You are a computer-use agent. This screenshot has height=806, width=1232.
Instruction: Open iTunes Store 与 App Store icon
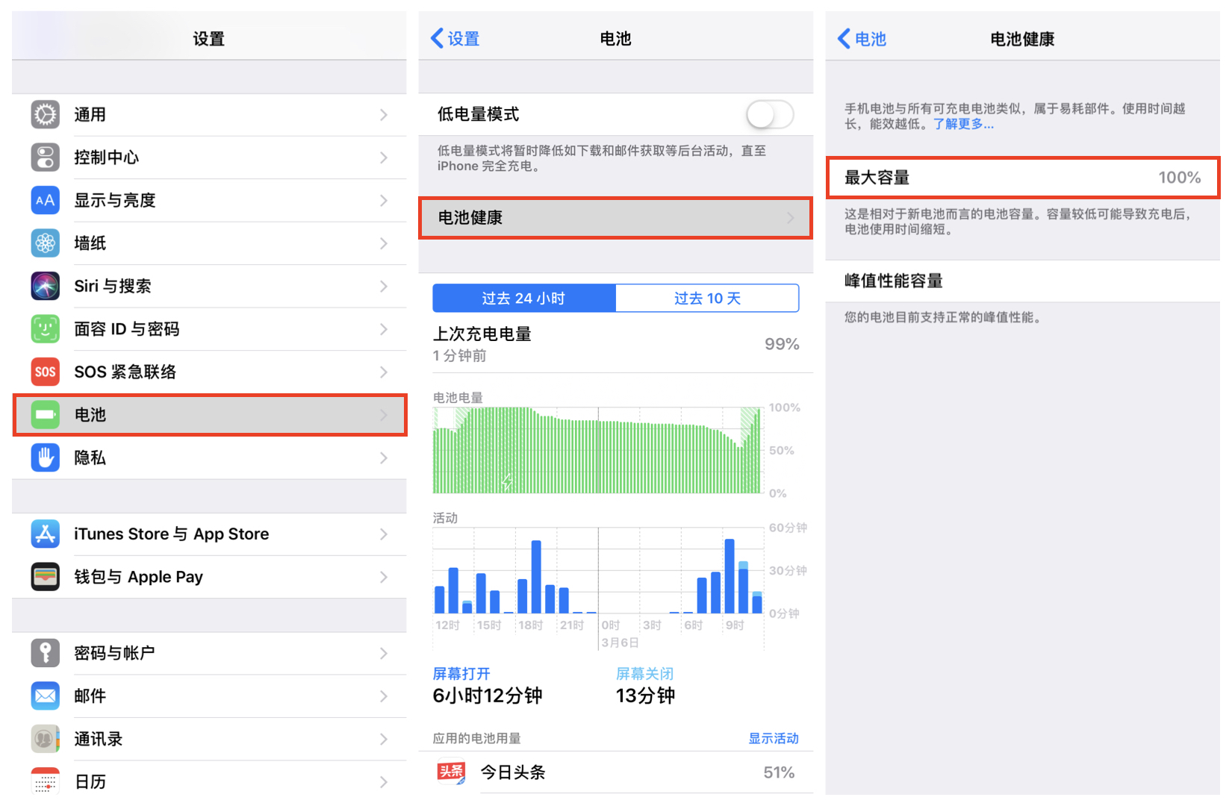click(45, 534)
